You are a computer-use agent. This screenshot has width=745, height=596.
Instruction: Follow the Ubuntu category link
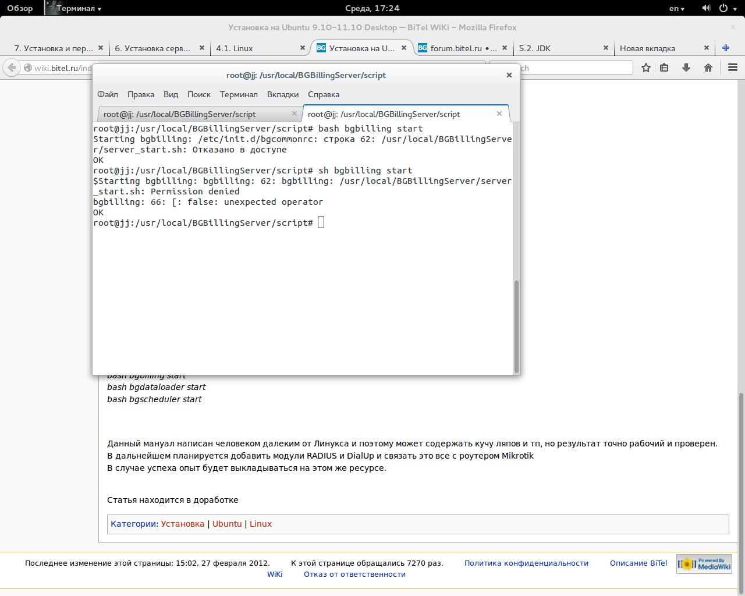coord(227,524)
